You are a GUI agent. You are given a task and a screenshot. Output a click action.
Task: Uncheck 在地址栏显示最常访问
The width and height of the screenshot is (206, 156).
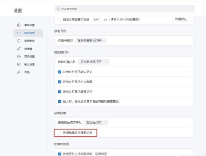tap(60, 92)
